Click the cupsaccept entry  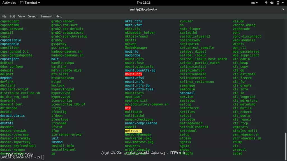(10, 21)
